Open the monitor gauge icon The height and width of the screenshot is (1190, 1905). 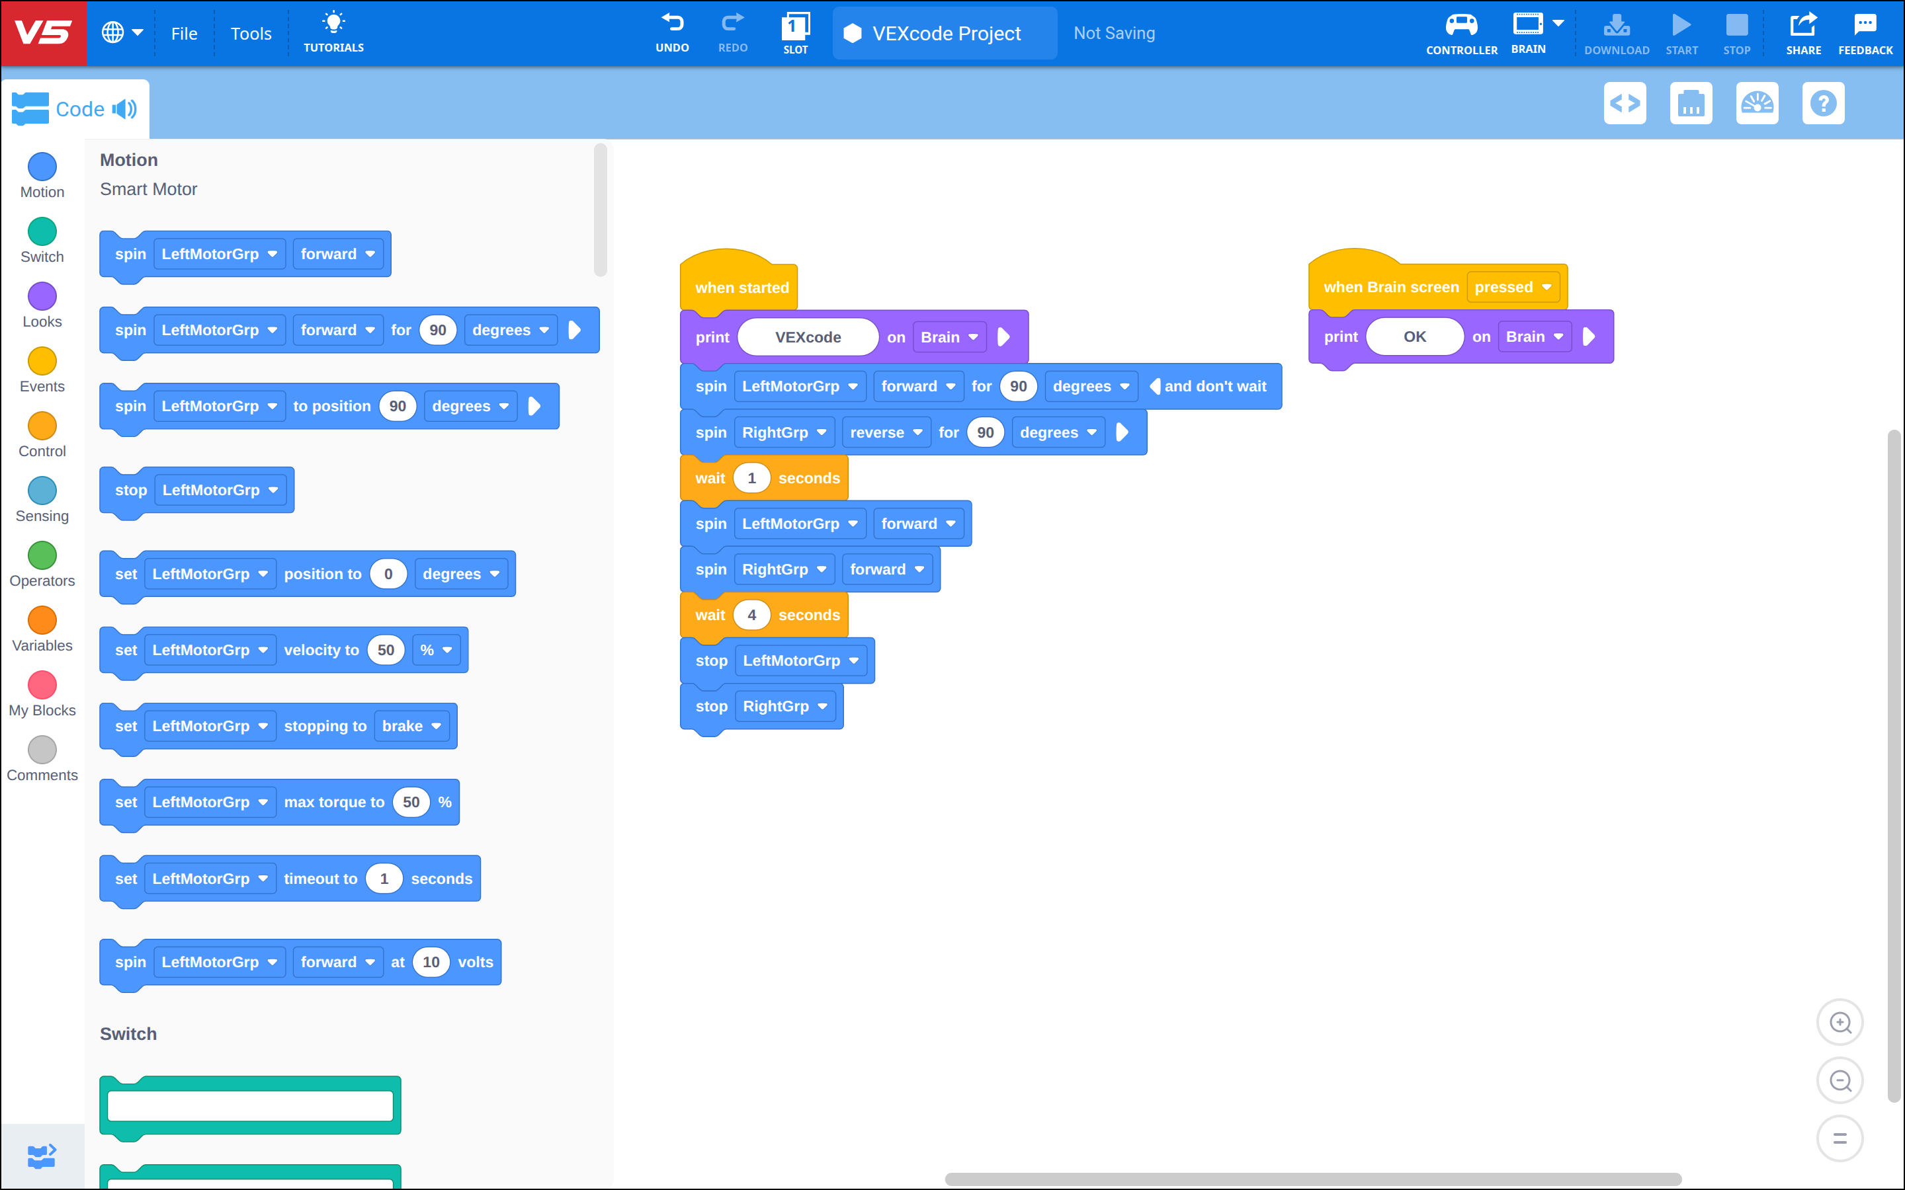point(1757,103)
